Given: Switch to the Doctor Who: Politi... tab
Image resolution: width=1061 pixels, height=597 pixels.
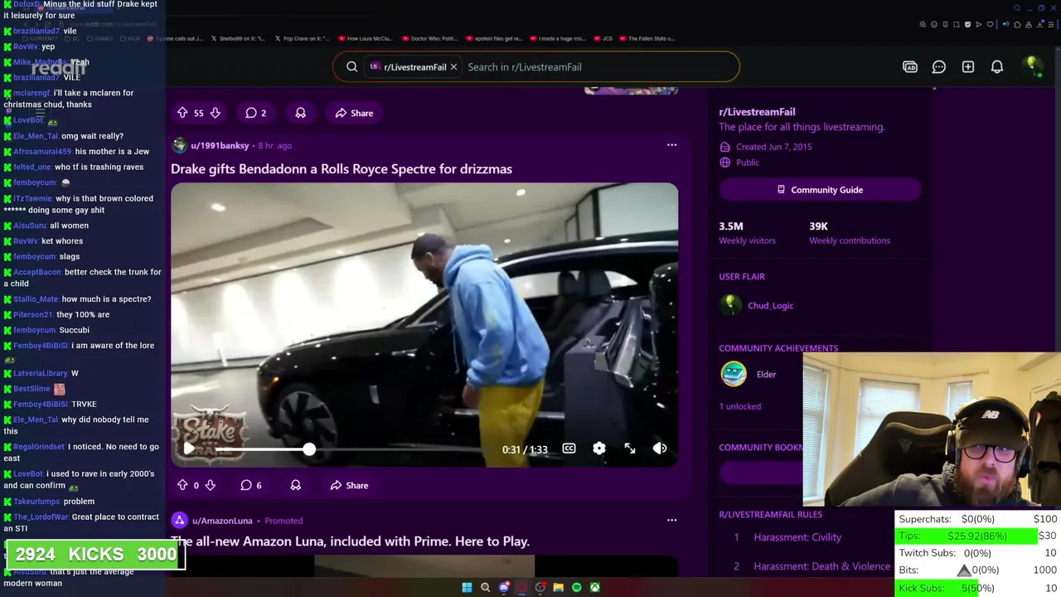Looking at the screenshot, I should coord(429,38).
